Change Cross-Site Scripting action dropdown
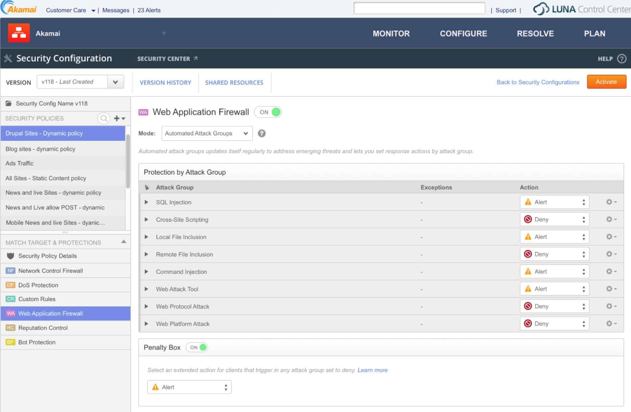The width and height of the screenshot is (631, 412). (554, 219)
